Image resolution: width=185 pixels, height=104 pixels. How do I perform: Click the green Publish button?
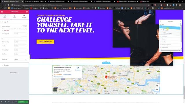pyautogui.click(x=22, y=102)
